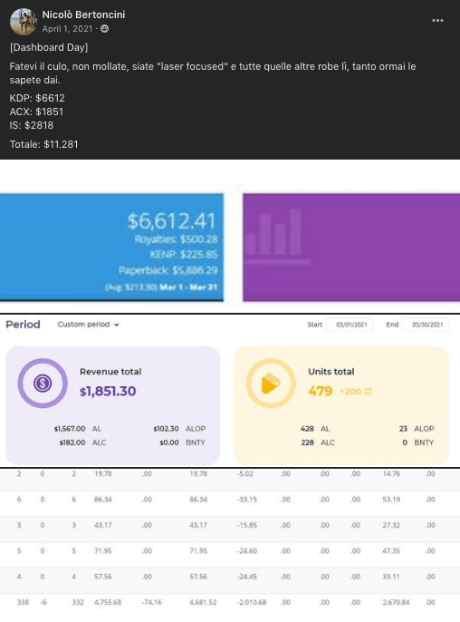Select the 228 ALC units value
This screenshot has height=622, width=460.
pyautogui.click(x=307, y=442)
